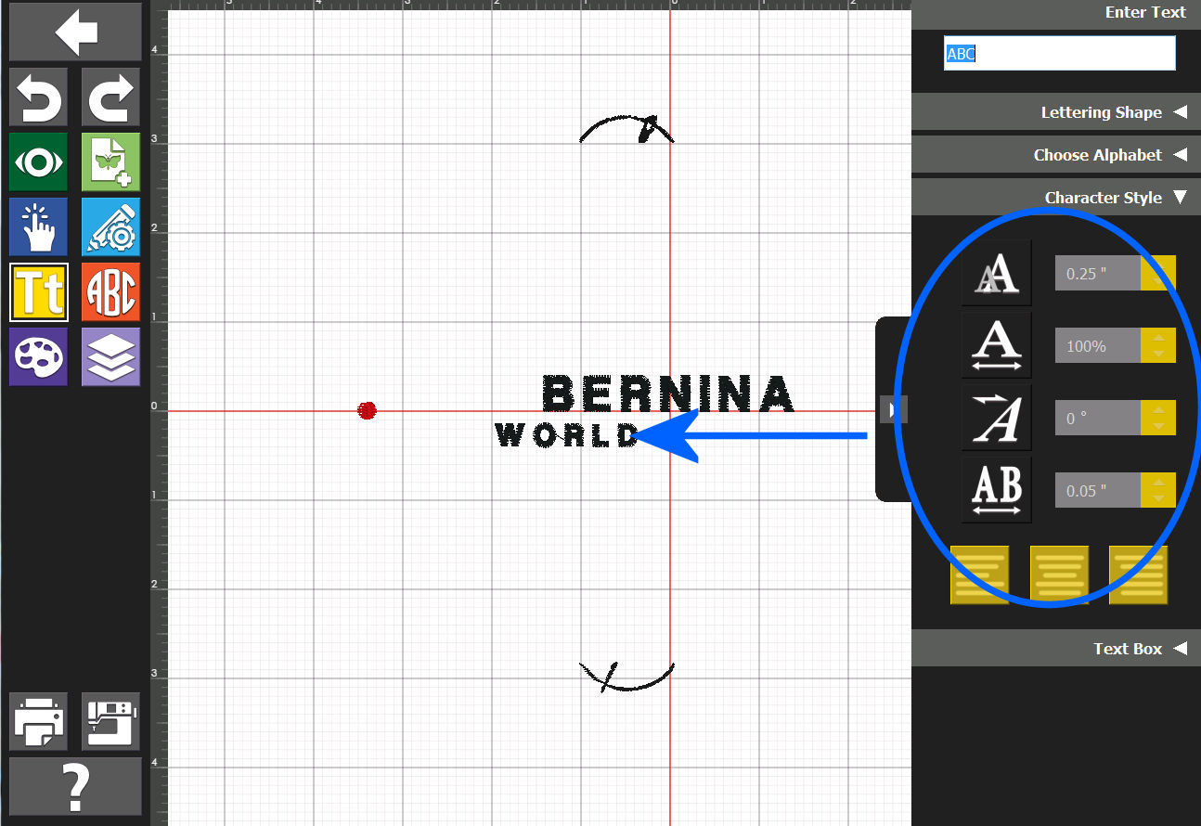This screenshot has height=826, width=1201.
Task: Open the ABC monogram tool
Action: (x=111, y=292)
